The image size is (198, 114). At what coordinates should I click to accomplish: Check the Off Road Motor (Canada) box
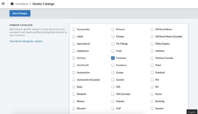pyautogui.click(x=152, y=37)
